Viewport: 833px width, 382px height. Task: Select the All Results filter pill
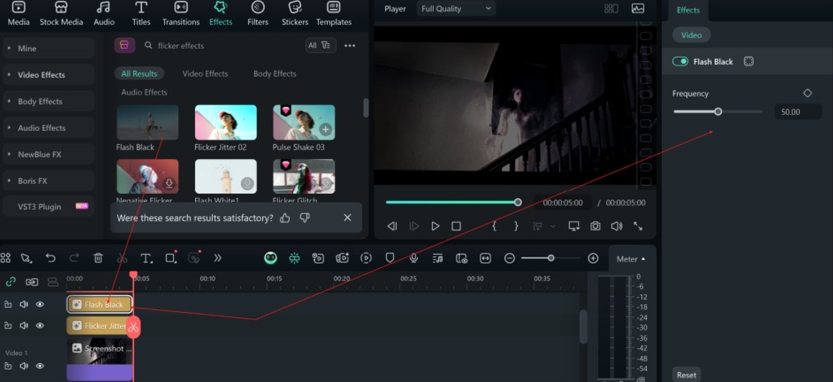click(139, 74)
